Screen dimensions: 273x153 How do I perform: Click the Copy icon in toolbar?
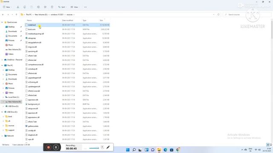click(x=25, y=7)
